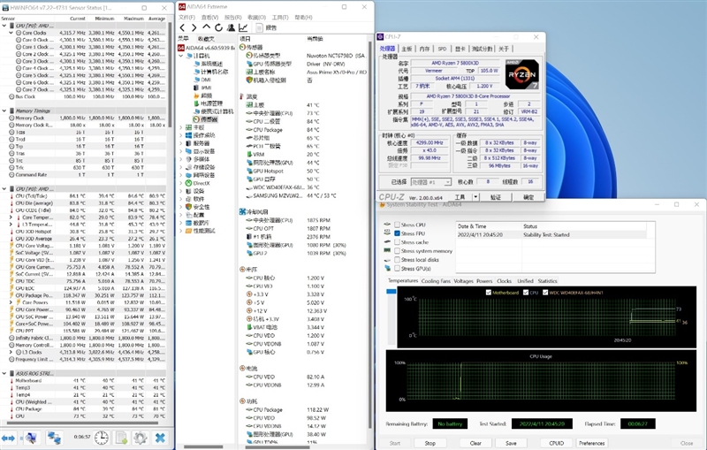
Task: Click CPUID button in stability test
Action: 557,443
